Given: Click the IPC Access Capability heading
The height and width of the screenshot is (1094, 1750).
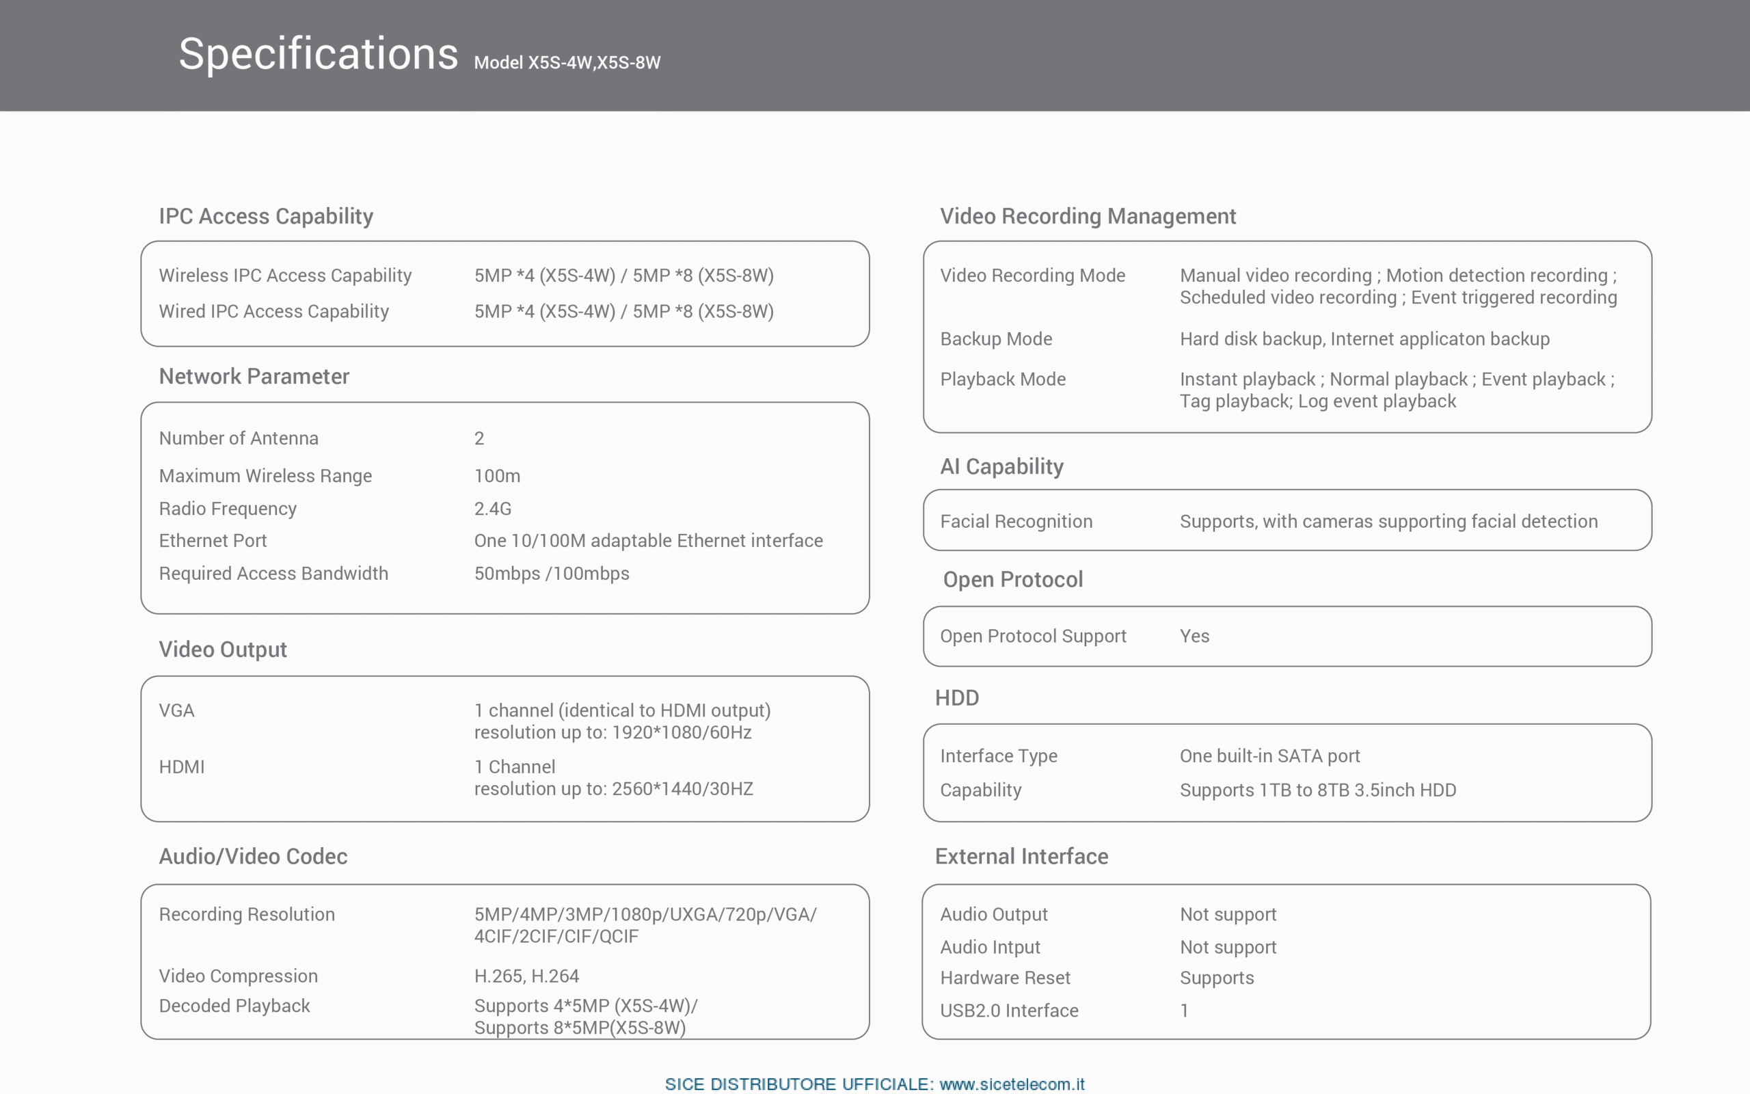Looking at the screenshot, I should [x=265, y=216].
